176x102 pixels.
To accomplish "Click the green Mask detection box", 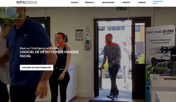I will [x=13, y=13].
